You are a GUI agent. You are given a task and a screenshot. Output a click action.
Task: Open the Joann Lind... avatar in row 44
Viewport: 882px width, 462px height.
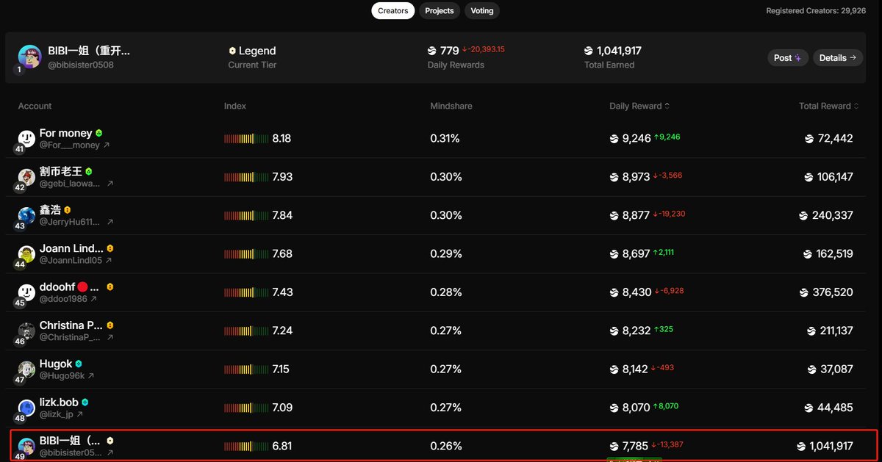coord(27,253)
